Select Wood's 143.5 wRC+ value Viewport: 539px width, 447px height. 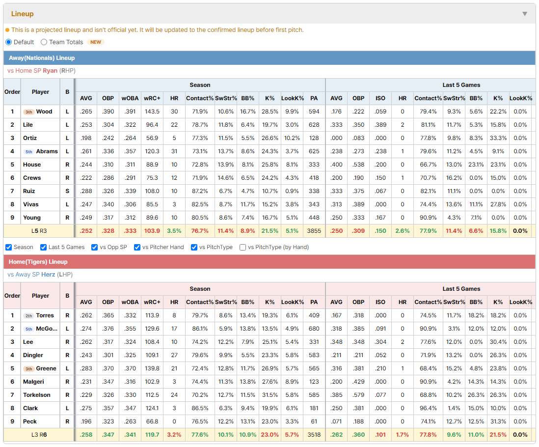(x=152, y=112)
